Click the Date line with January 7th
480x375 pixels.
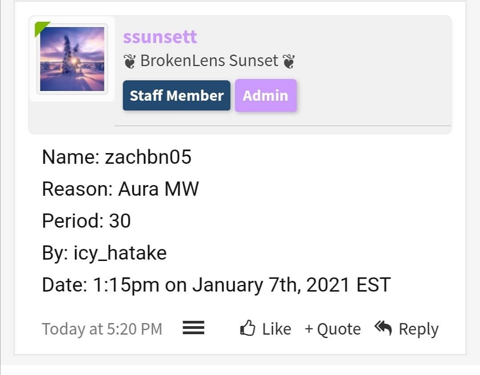pyautogui.click(x=216, y=285)
